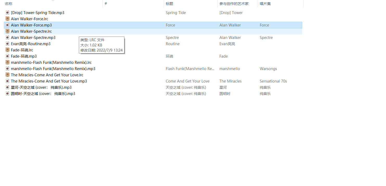The image size is (386, 186).
Task: Click 天空之城 title in the 星河 row
Action: coord(186,87)
